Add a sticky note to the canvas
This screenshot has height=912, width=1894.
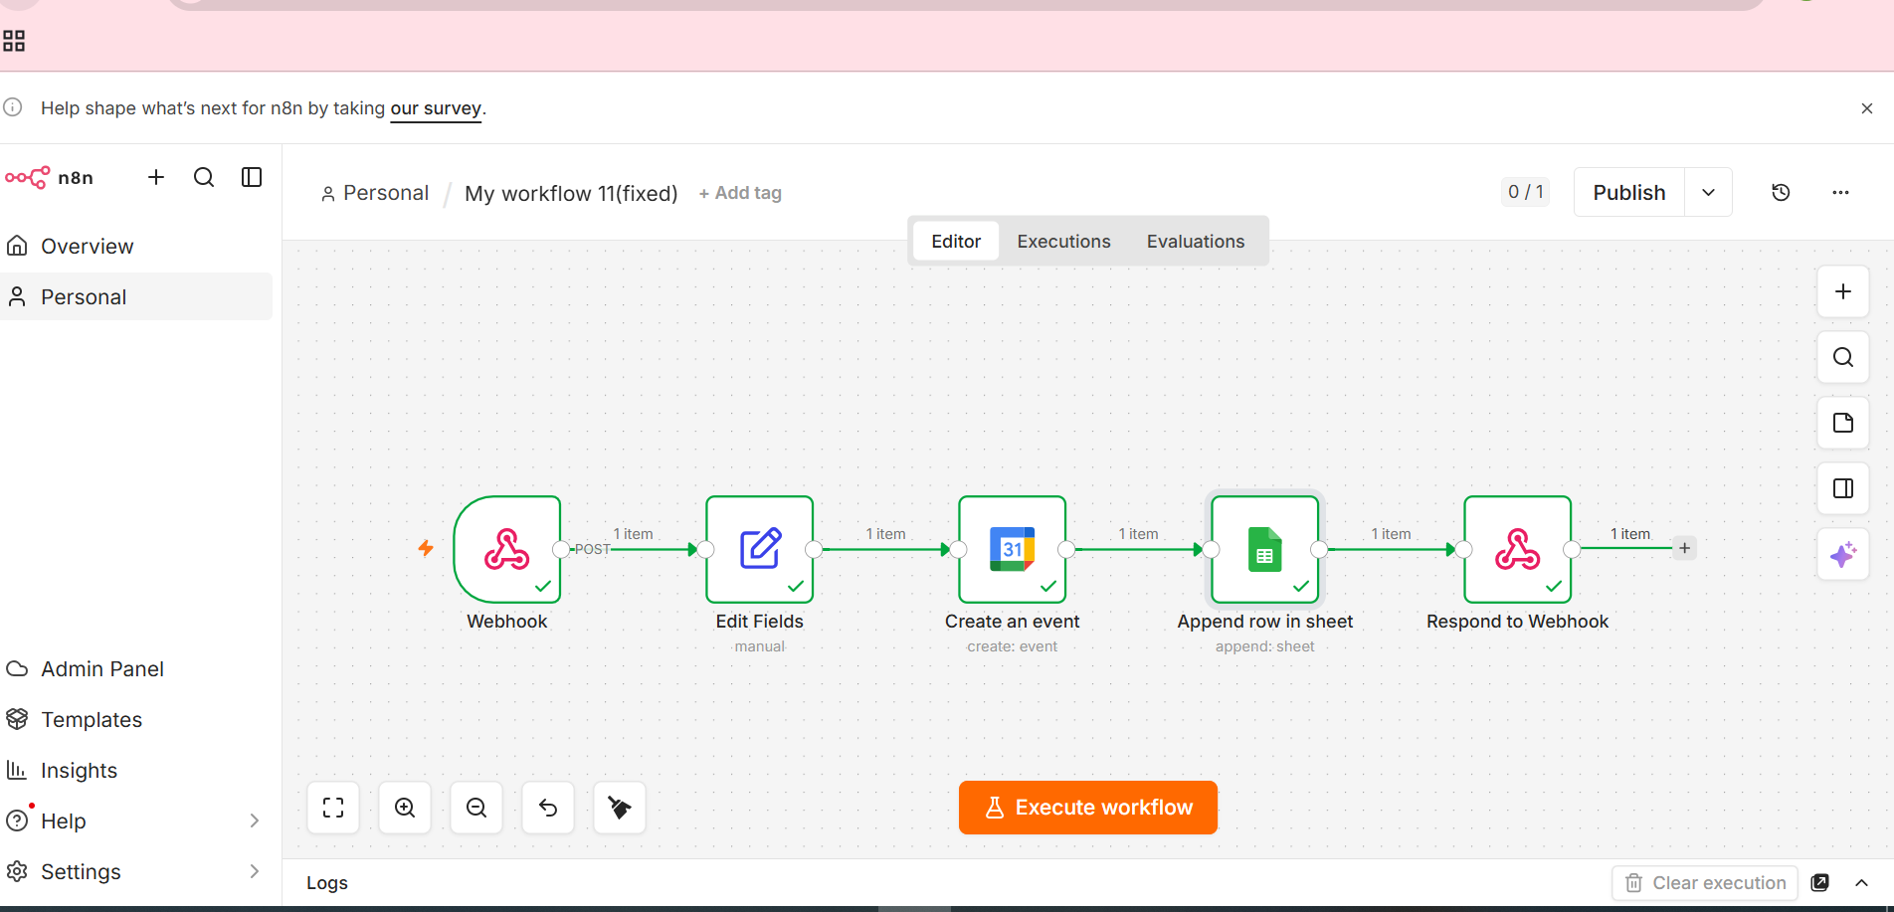(x=1843, y=423)
